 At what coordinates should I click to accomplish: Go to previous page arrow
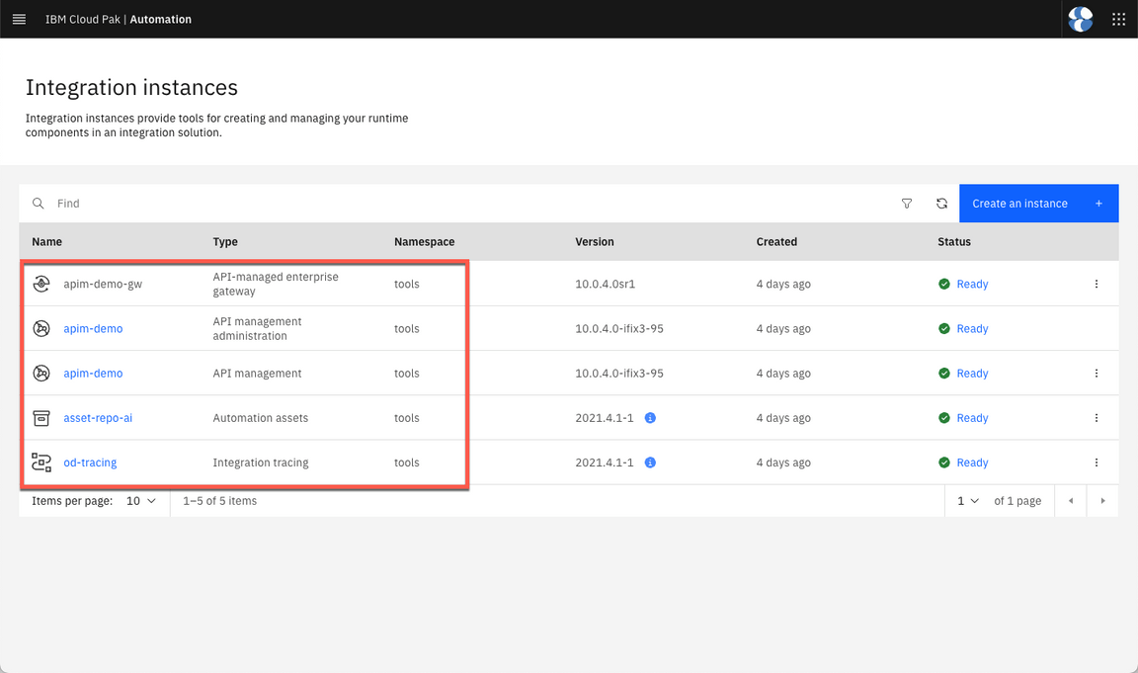[1071, 501]
